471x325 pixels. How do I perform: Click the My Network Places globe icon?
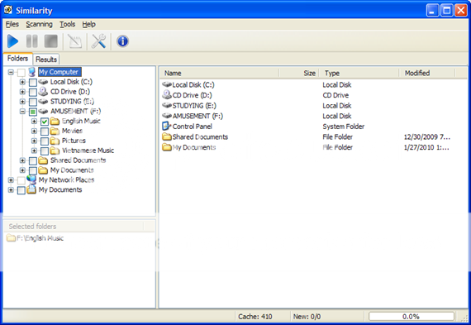click(31, 179)
